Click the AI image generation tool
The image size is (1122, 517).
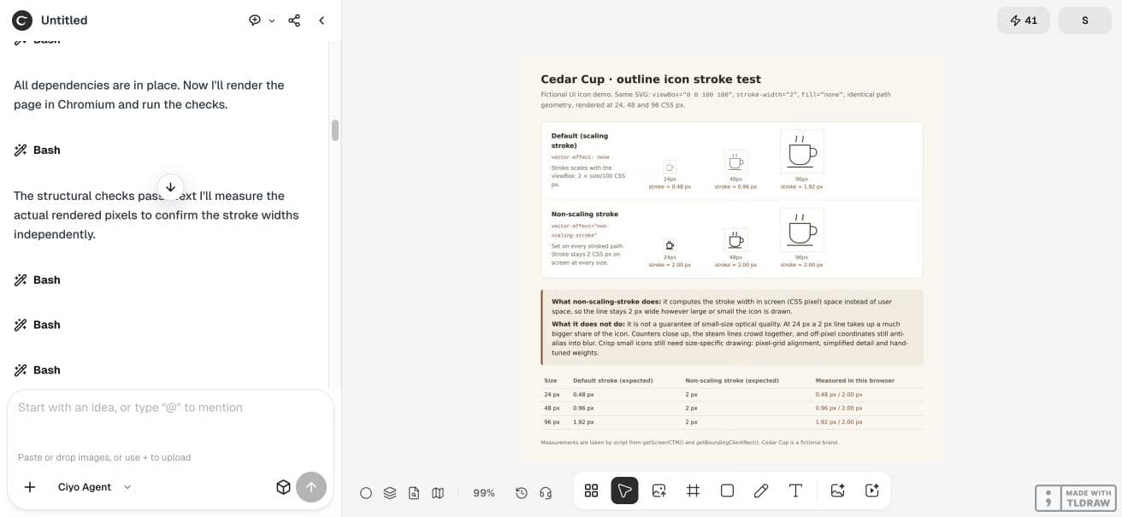(837, 491)
